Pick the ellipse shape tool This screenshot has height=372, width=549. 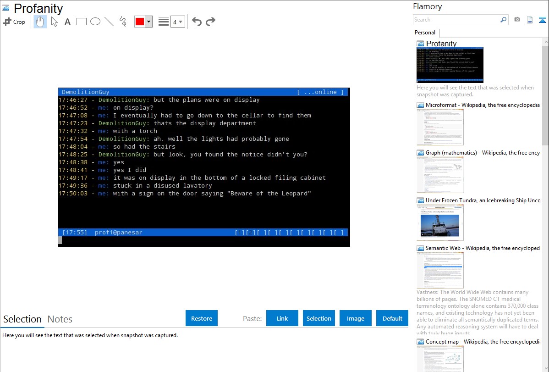(95, 22)
